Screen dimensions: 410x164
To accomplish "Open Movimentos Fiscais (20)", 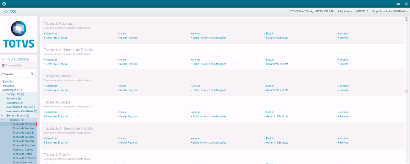I will point(21,107).
